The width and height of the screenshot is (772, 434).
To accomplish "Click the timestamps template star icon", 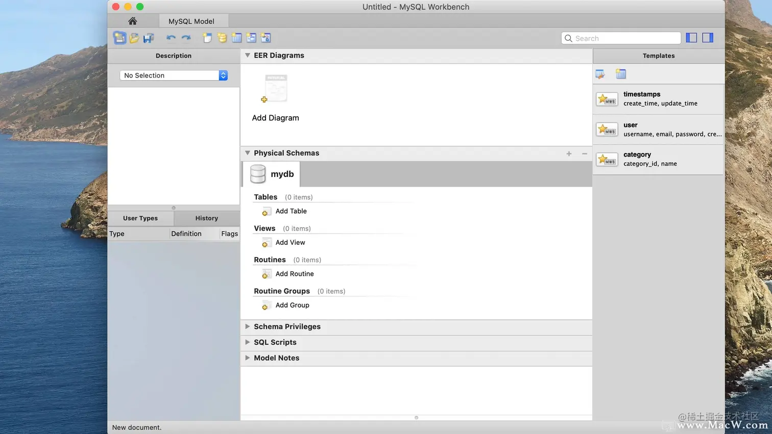I will tap(607, 99).
